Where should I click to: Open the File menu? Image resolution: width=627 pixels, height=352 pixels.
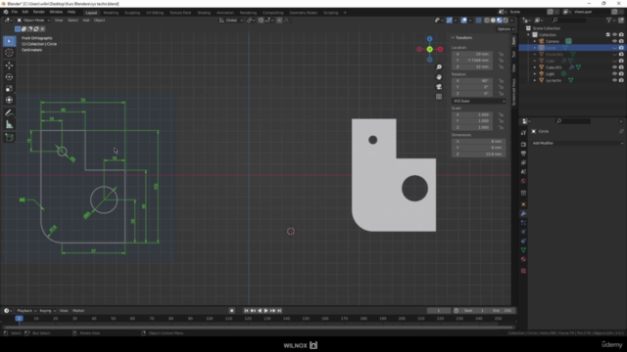(15, 12)
